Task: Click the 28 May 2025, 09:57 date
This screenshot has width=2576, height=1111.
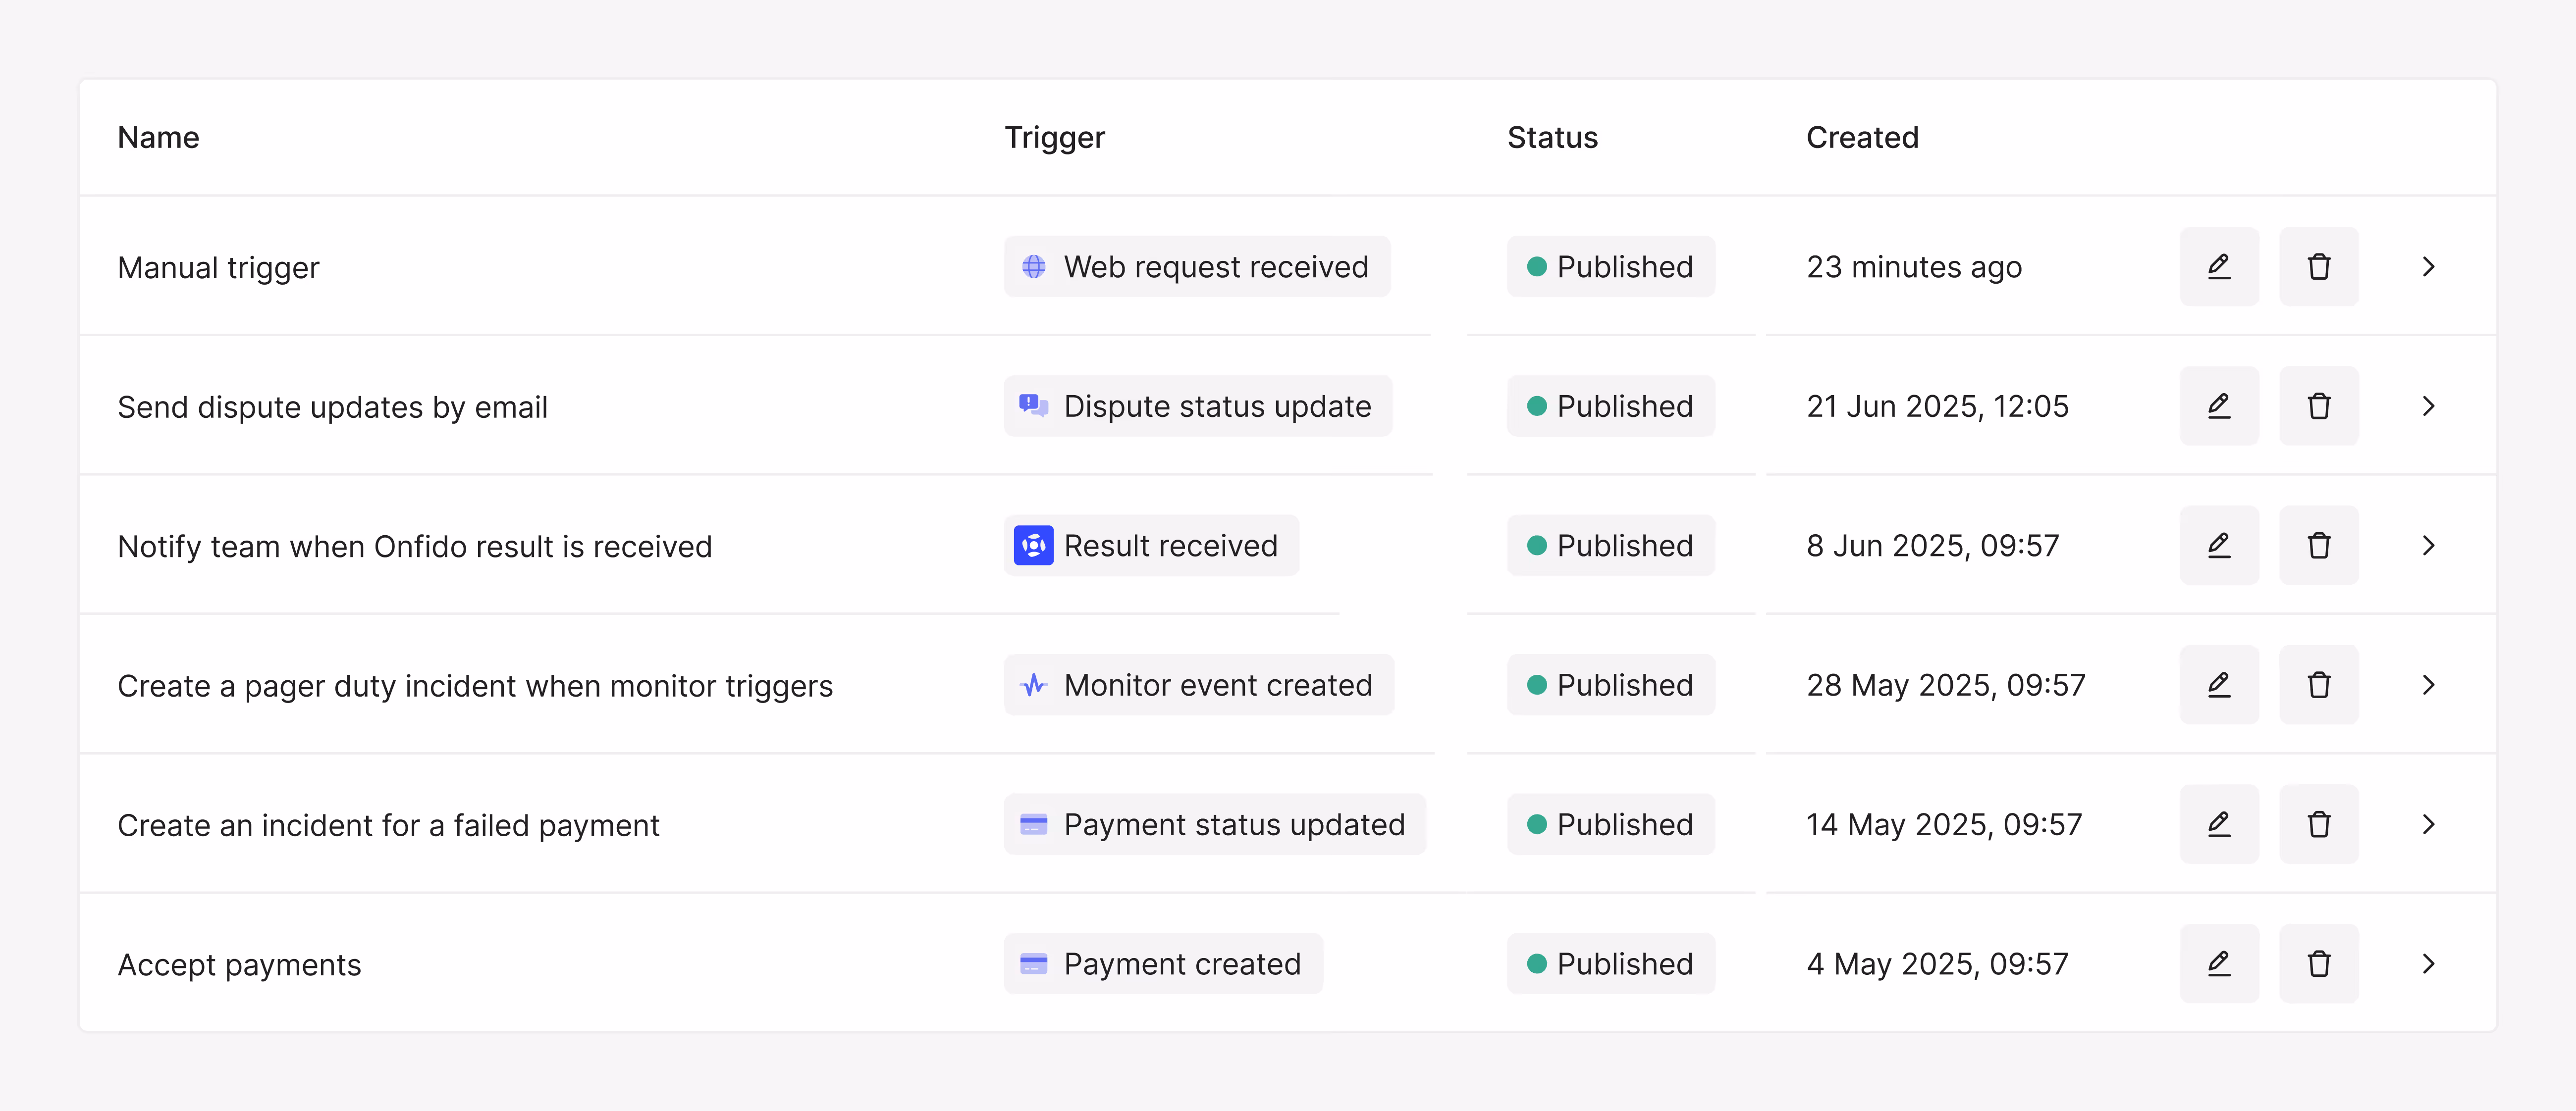Action: 1945,685
